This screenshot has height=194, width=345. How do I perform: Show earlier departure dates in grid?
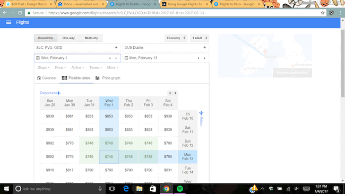[x=170, y=93]
